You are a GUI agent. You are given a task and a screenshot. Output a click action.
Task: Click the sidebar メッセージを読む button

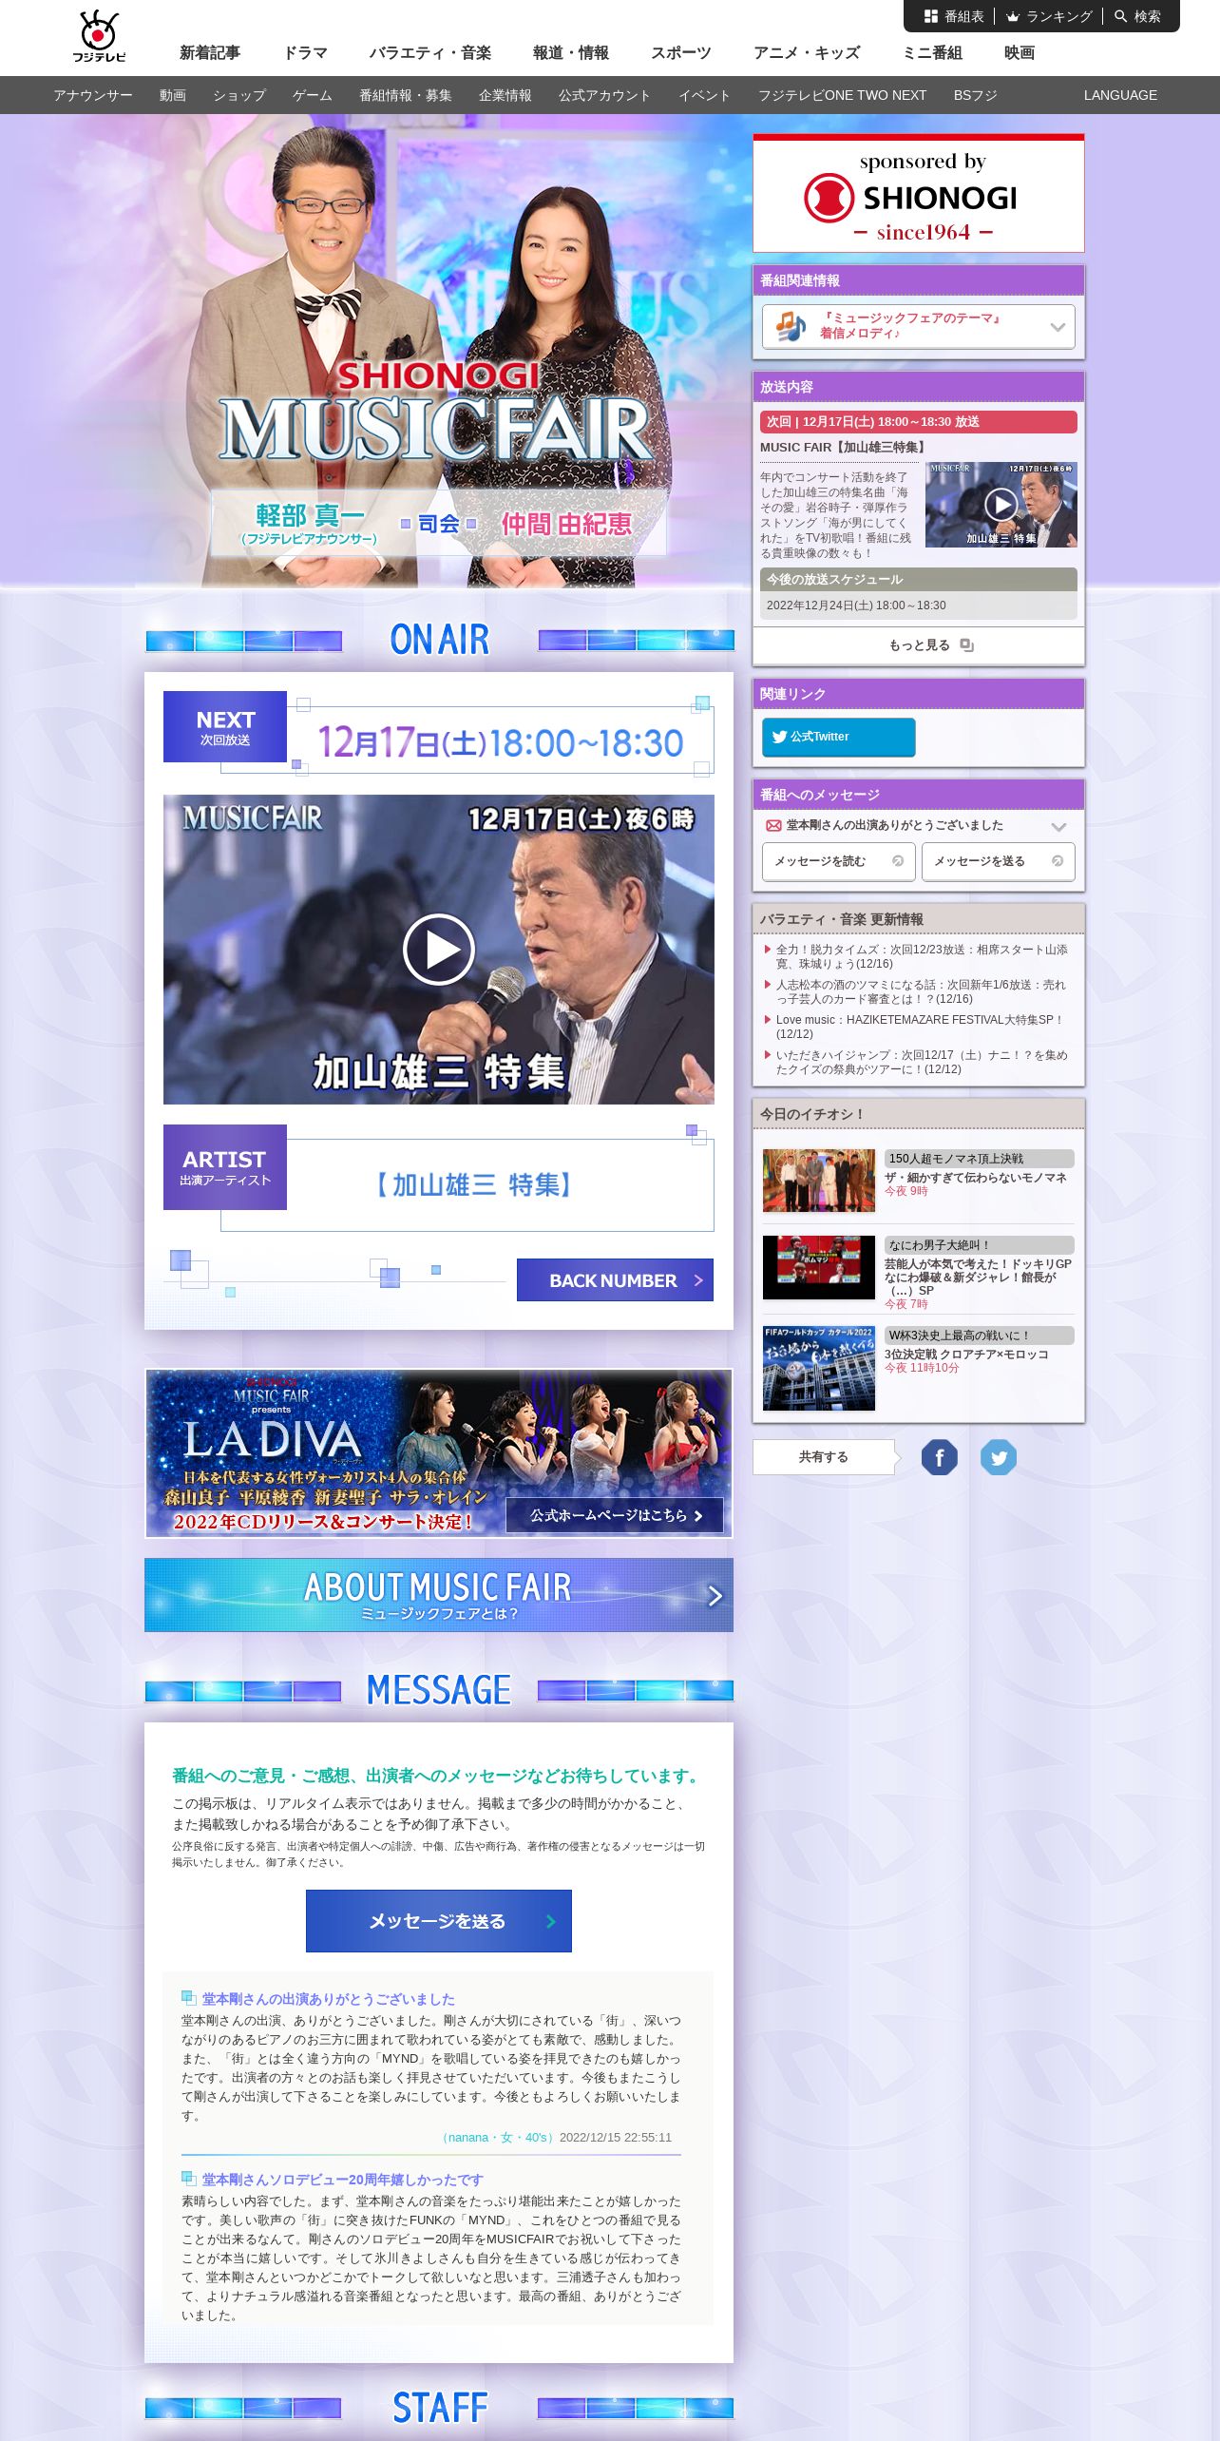[x=839, y=861]
